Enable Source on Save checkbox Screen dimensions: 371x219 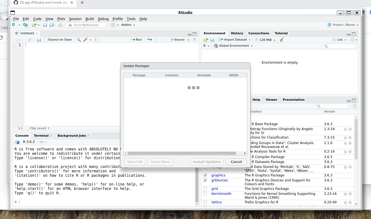point(46,40)
